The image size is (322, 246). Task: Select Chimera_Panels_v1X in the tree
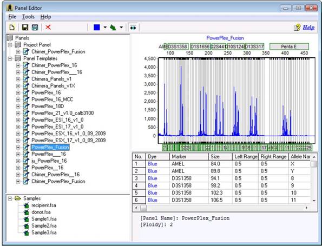click(53, 86)
